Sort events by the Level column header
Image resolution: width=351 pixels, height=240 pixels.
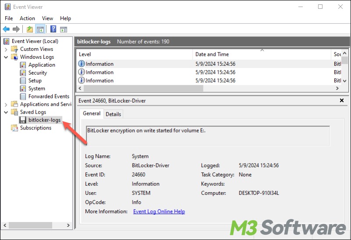click(135, 54)
